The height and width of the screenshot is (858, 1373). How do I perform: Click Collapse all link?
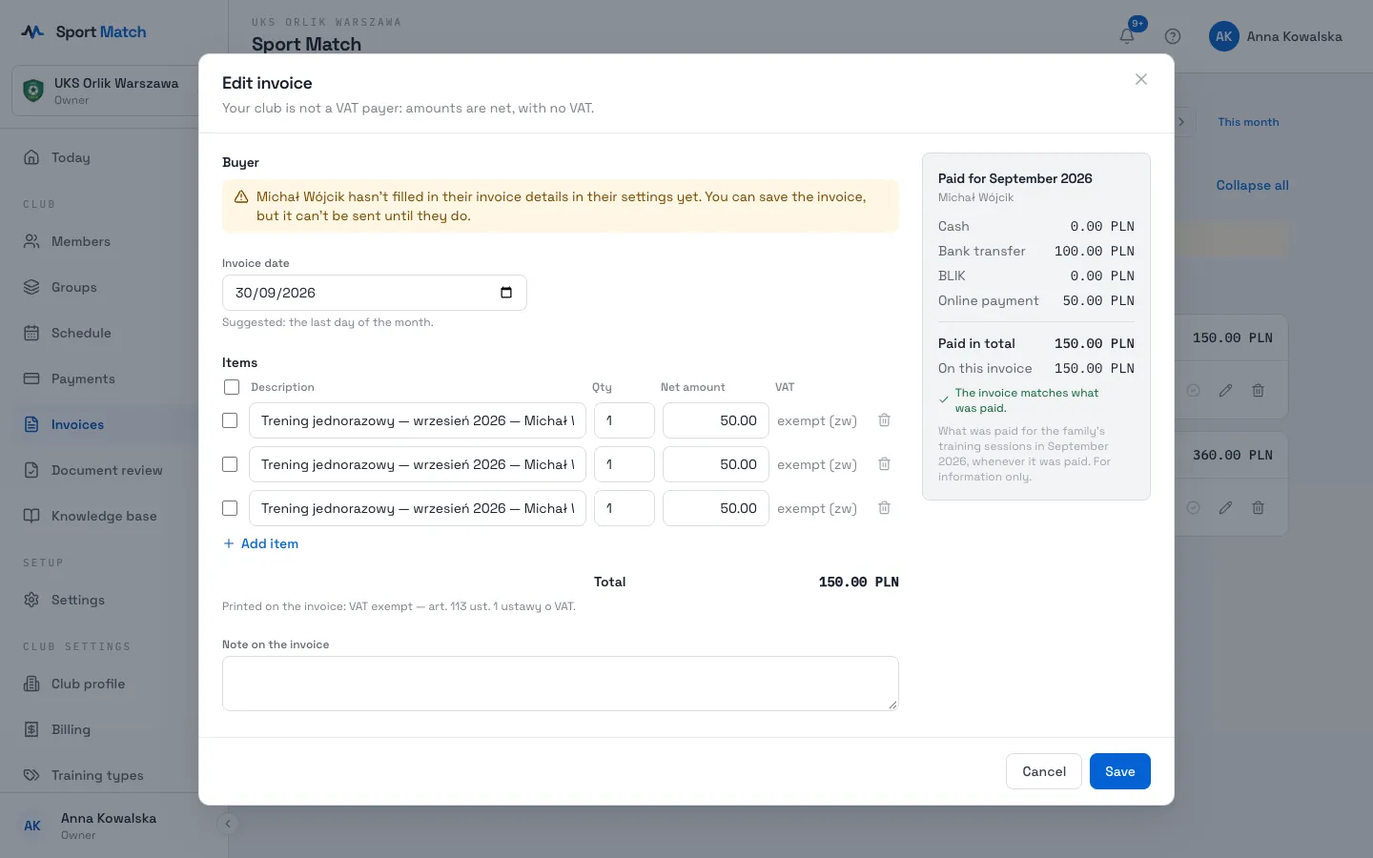pyautogui.click(x=1252, y=185)
